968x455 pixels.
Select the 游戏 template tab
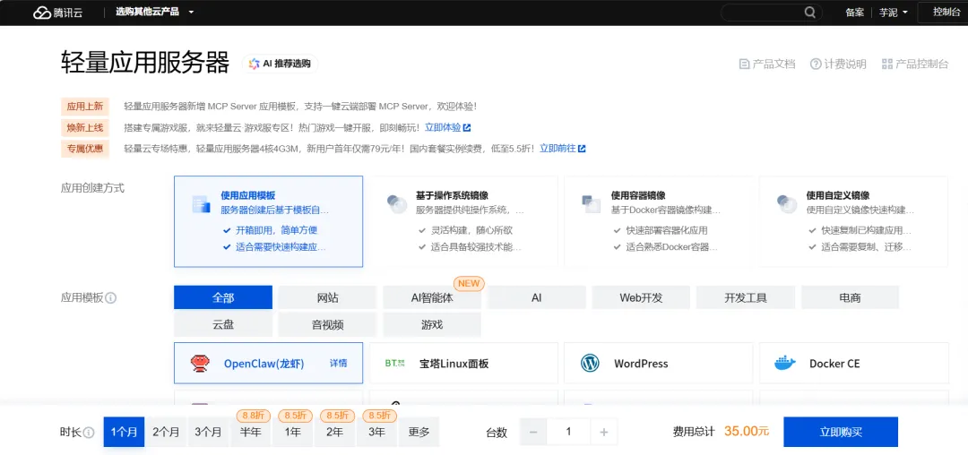point(432,324)
